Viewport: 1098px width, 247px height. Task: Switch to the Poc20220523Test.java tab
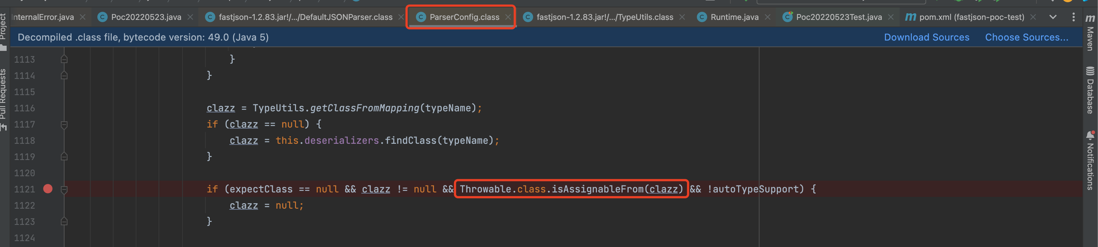point(838,17)
